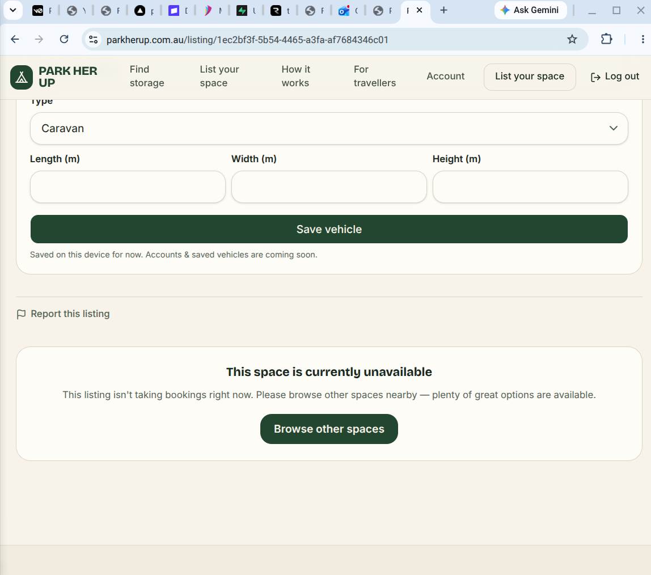The height and width of the screenshot is (575, 651).
Task: Switch to the v0 tab
Action: (x=38, y=11)
